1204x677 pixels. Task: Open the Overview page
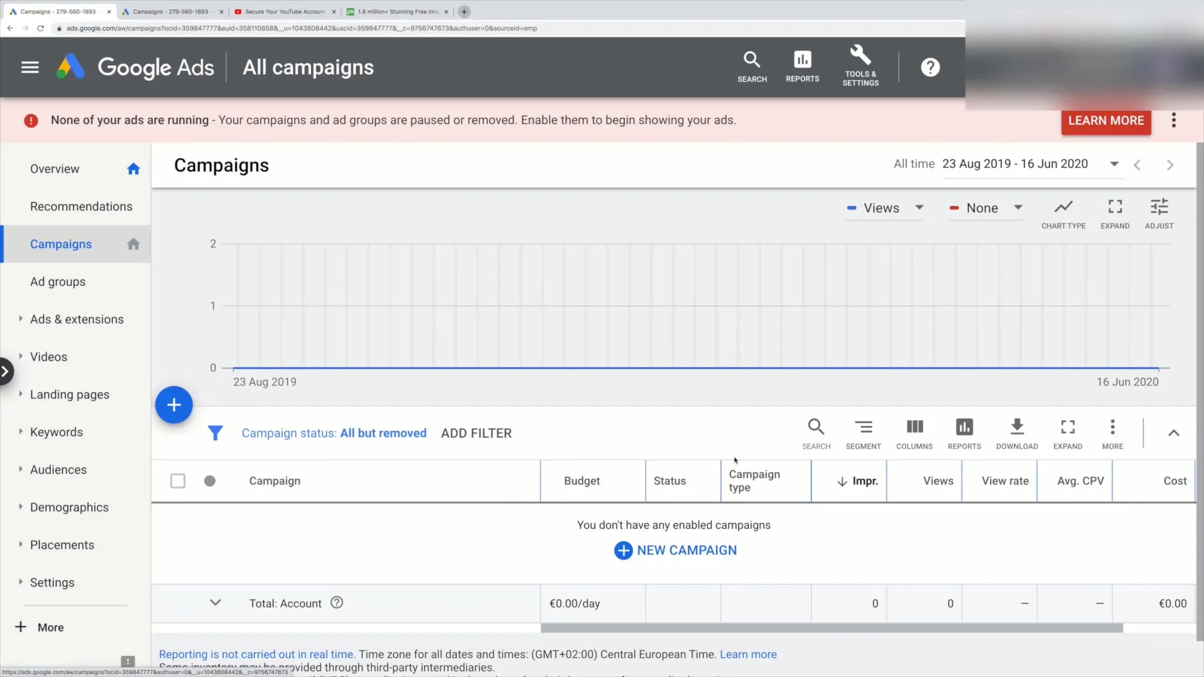coord(55,169)
